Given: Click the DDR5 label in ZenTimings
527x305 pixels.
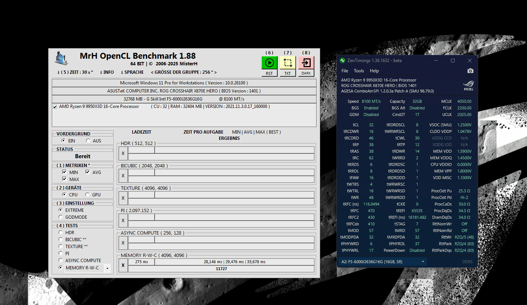Looking at the screenshot, I should (x=468, y=262).
